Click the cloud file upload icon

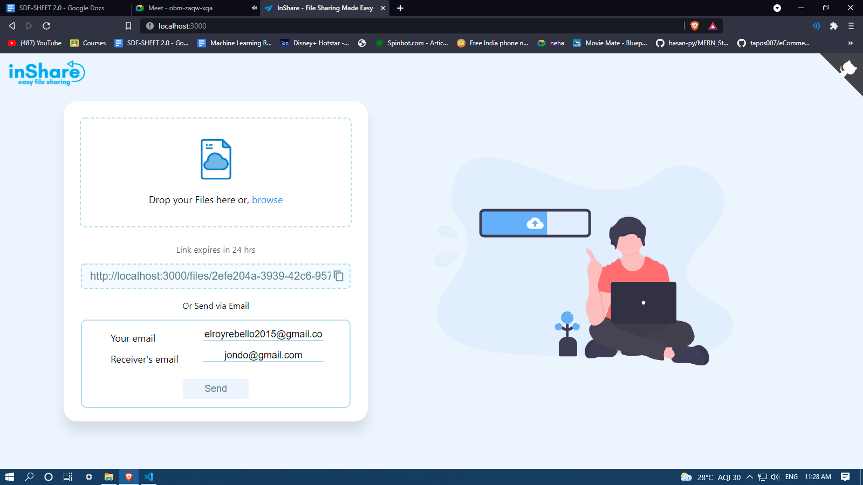216,159
